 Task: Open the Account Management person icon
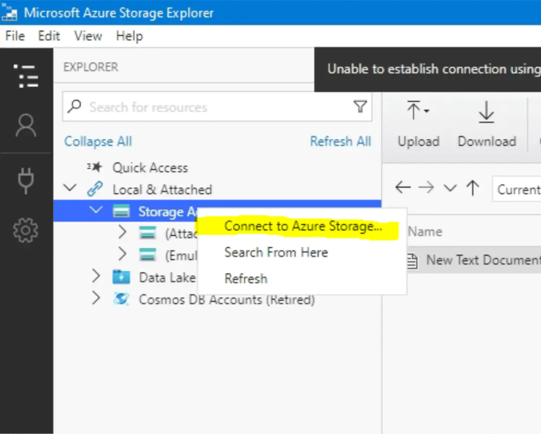click(x=26, y=125)
